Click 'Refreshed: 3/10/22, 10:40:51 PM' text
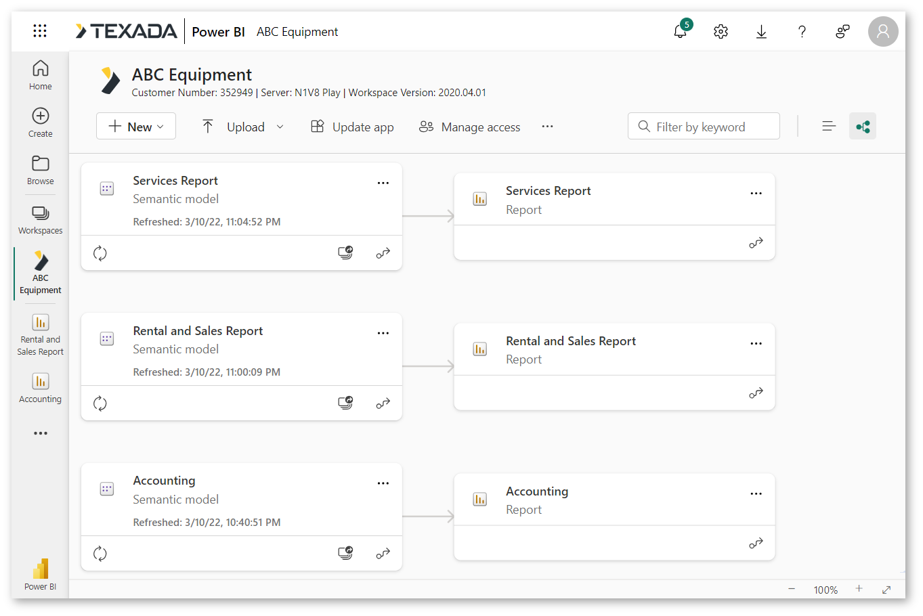The width and height of the screenshot is (923, 616). pyautogui.click(x=207, y=523)
